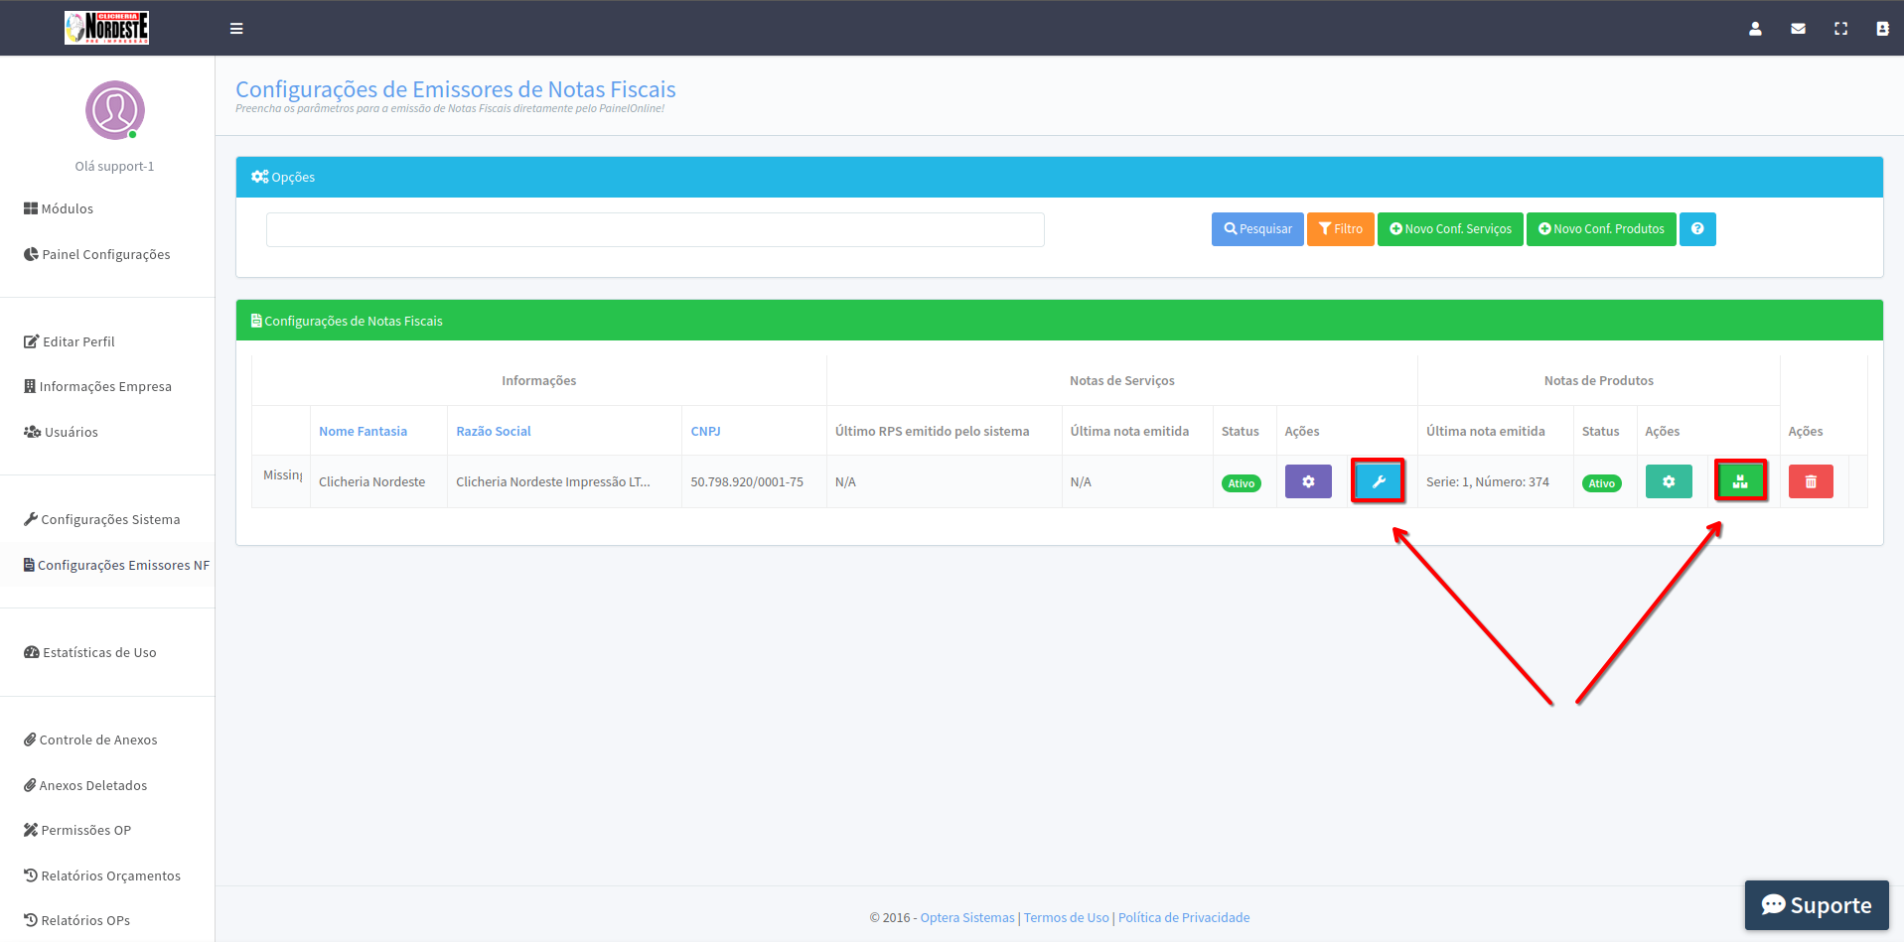Click Configurações de Notas Fiscais panel header
The width and height of the screenshot is (1904, 942).
click(x=1060, y=321)
